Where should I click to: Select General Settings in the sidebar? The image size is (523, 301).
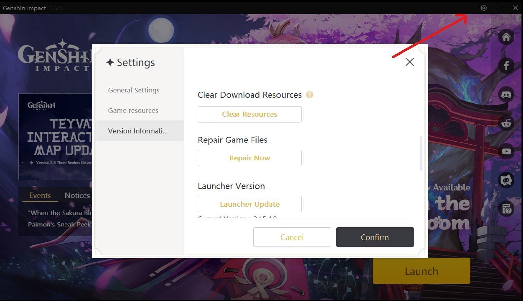click(134, 90)
